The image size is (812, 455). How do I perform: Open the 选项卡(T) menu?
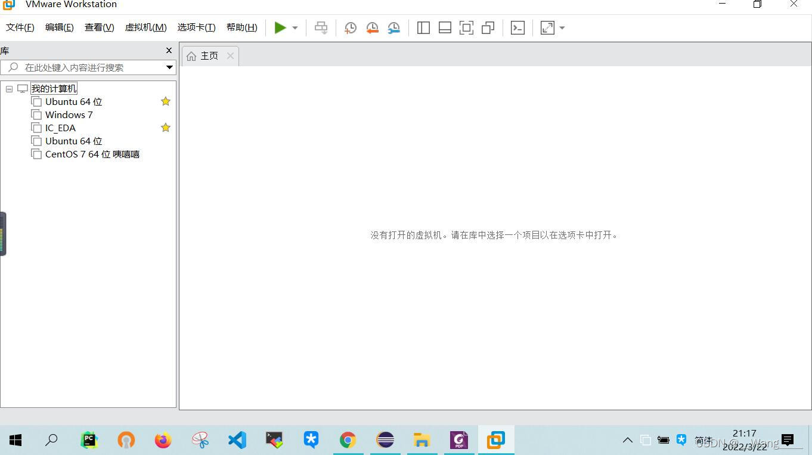click(x=196, y=27)
